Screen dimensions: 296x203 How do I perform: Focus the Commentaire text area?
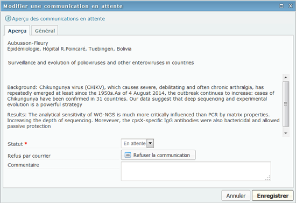pyautogui.click(x=196, y=171)
